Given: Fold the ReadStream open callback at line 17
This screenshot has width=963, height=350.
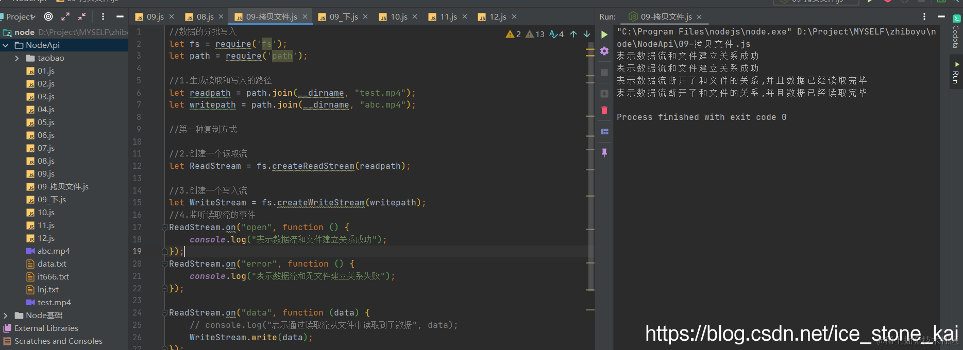Looking at the screenshot, I should click(x=164, y=227).
